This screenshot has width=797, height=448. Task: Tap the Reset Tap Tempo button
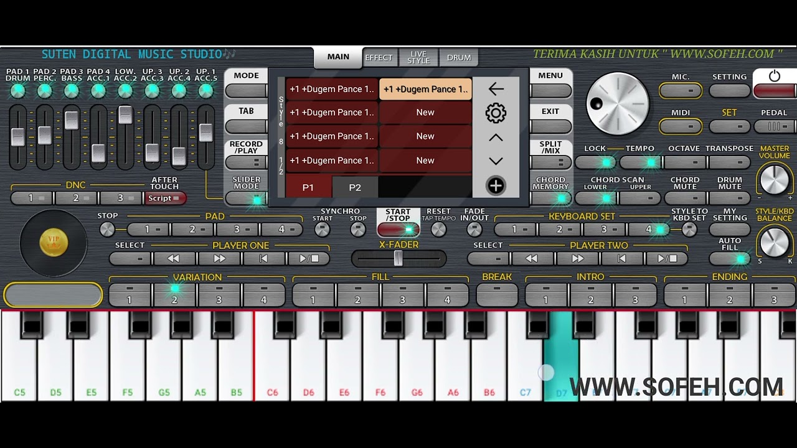click(438, 230)
